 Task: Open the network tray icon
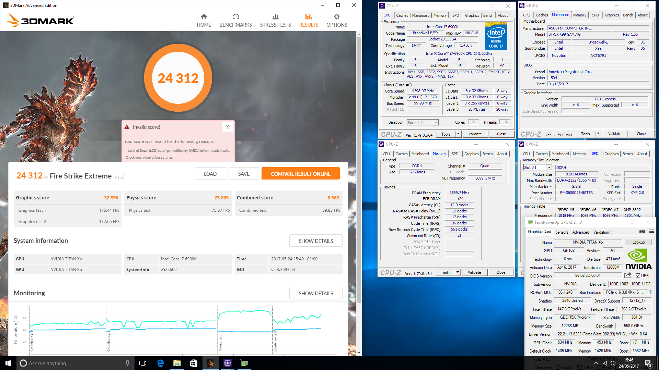pyautogui.click(x=604, y=363)
